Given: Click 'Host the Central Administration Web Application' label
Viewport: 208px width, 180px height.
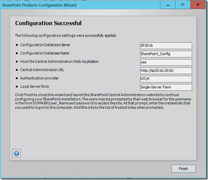Looking at the screenshot, I should click(x=59, y=61).
